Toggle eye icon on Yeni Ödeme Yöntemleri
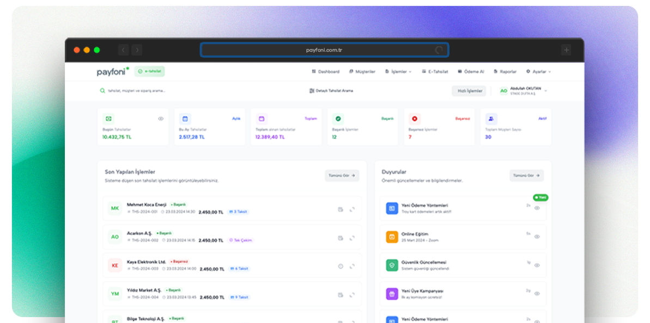This screenshot has height=323, width=650. point(537,208)
